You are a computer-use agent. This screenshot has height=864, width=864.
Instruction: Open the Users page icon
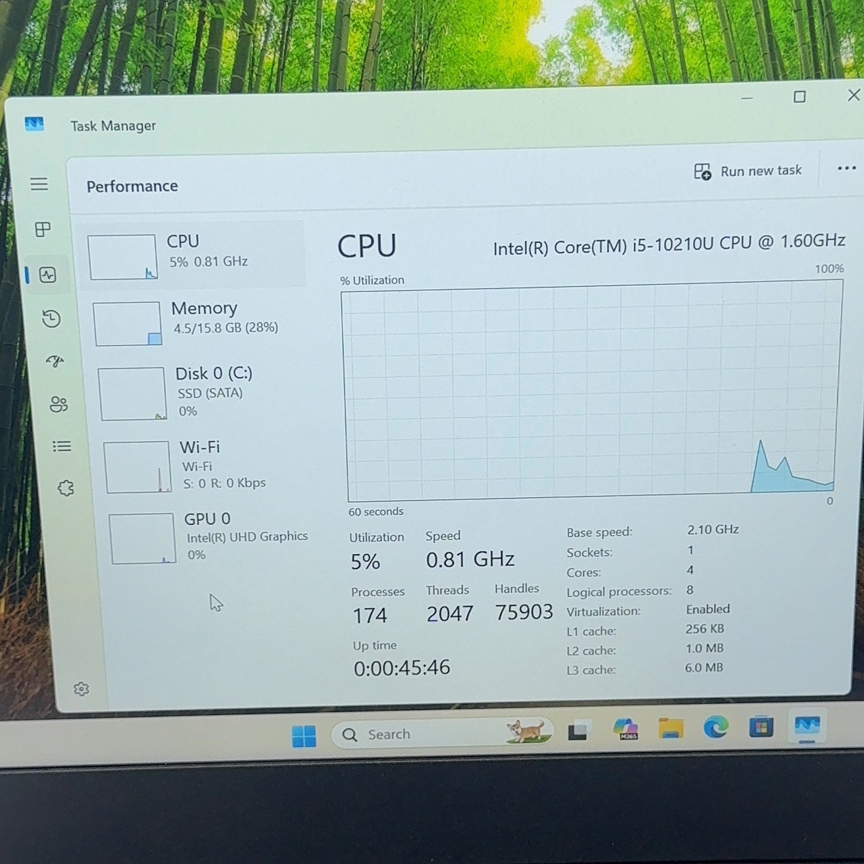coord(59,404)
